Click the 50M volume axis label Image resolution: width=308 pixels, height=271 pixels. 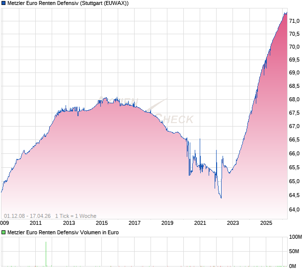pos(294,253)
